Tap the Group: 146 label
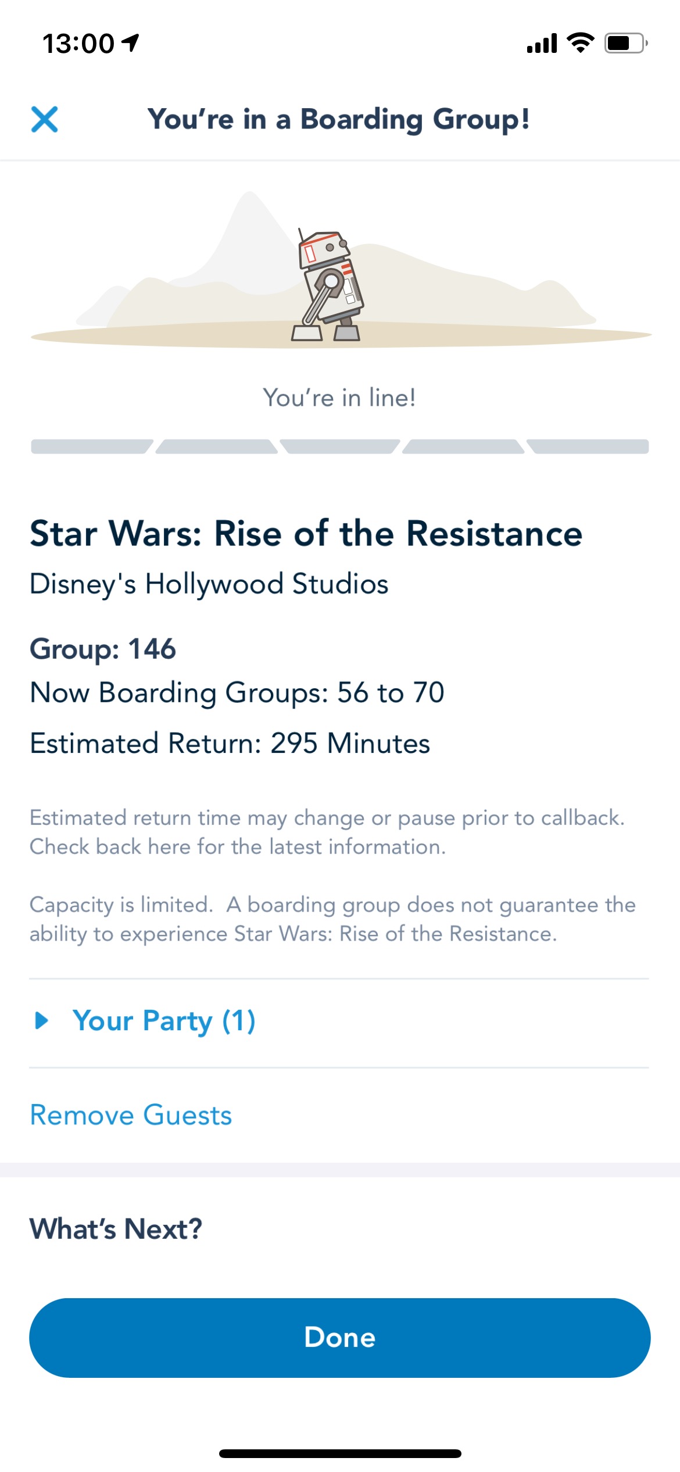 click(x=103, y=649)
